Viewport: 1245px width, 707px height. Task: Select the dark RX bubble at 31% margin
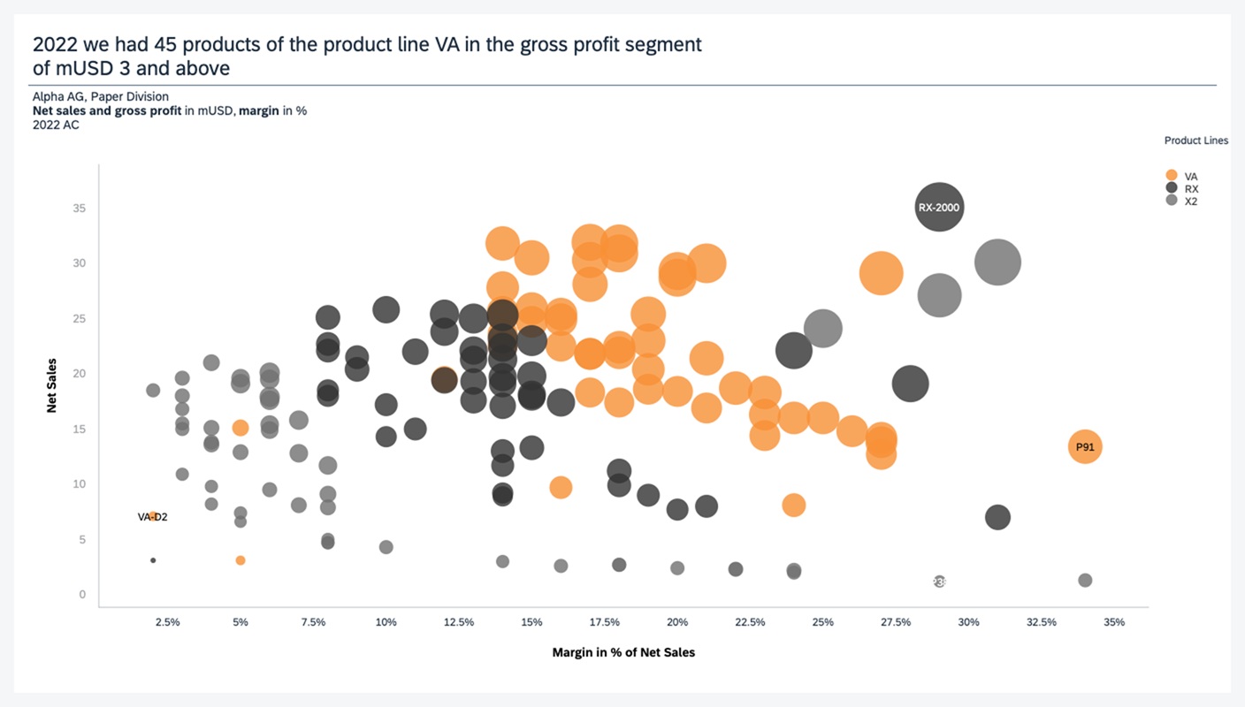(x=997, y=517)
